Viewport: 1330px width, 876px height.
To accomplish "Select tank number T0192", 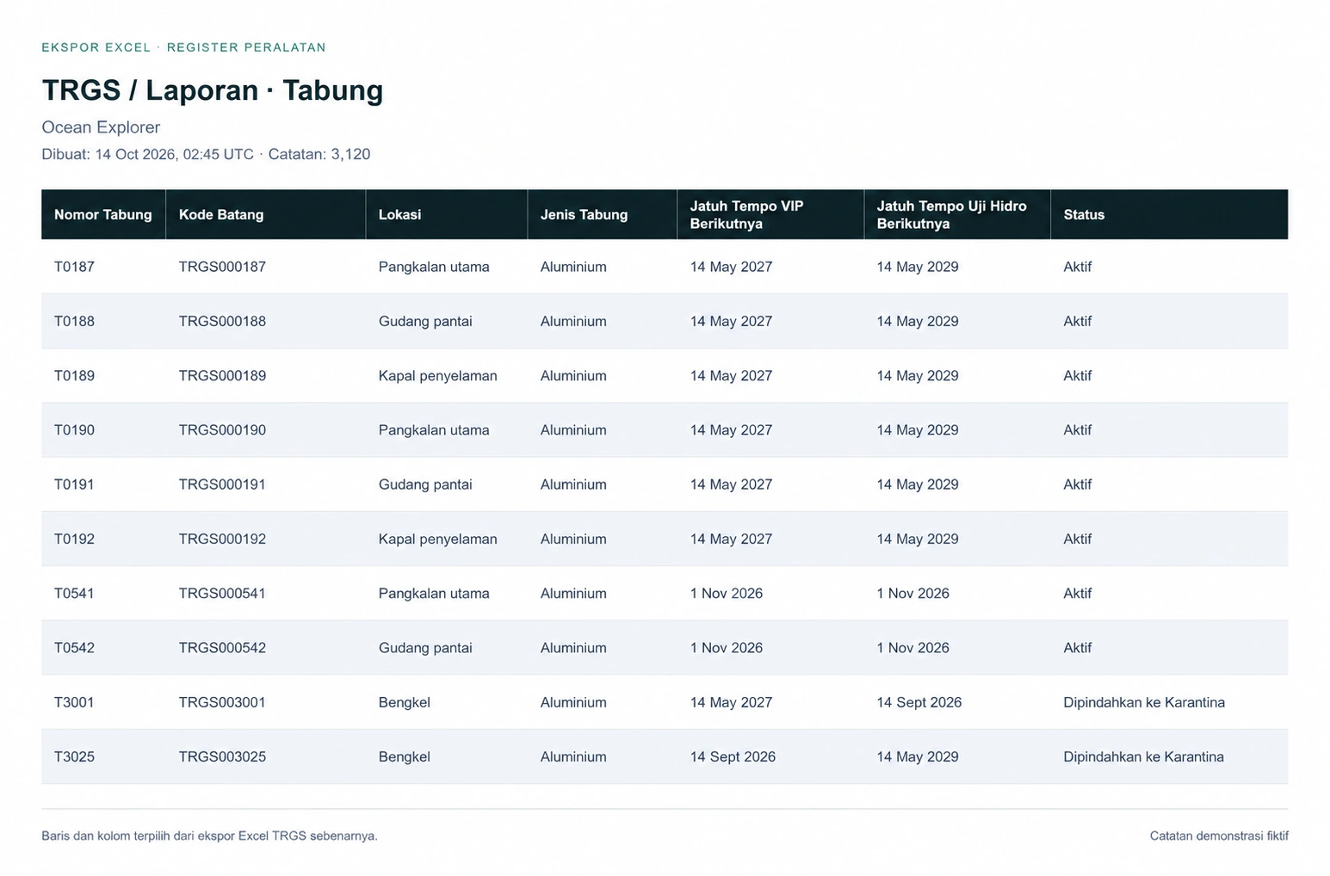I will coord(74,539).
